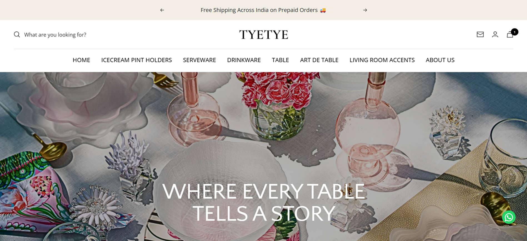Expand the TABLE menu

point(280,60)
